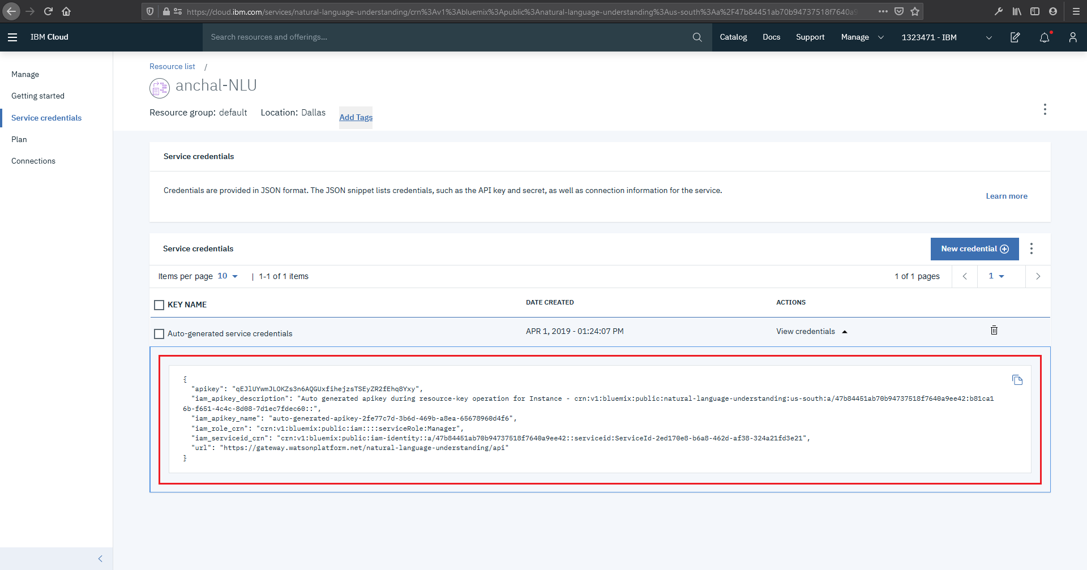Open the developer tools wrench icon

999,11
